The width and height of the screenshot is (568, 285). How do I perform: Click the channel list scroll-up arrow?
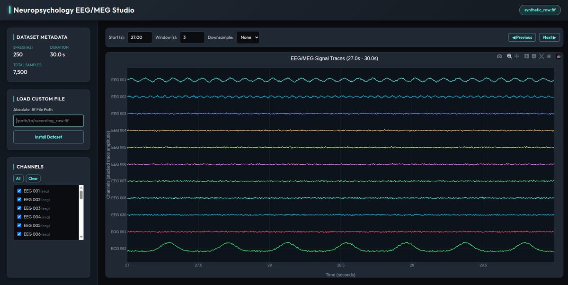pos(81,187)
